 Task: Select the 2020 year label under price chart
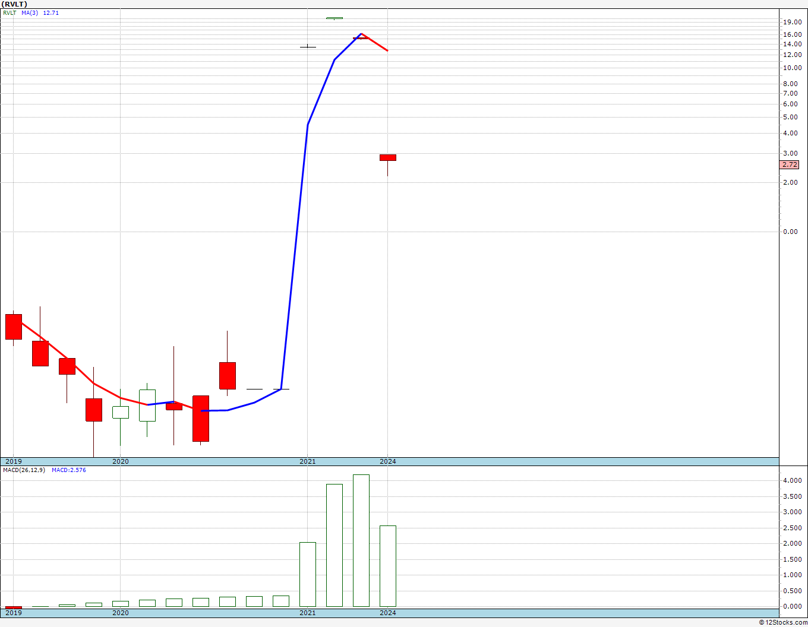click(121, 461)
